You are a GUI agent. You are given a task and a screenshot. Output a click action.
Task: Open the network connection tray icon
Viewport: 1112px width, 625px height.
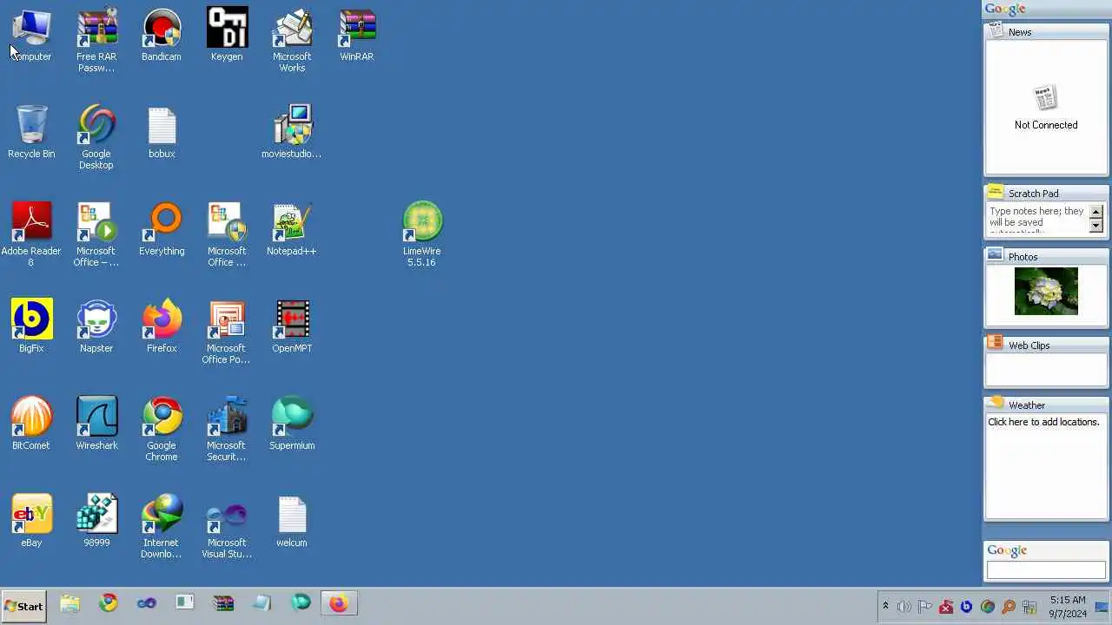tap(1029, 607)
